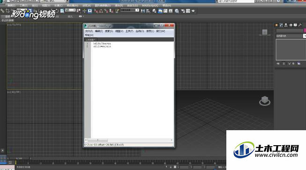This screenshot has width=306, height=170.
Task: Open Rendered Frame Window icon
Action: click(x=188, y=11)
